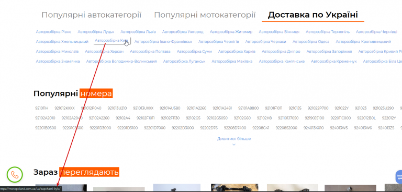Open part number 92102F1130
This screenshot has width=402, height=192.
170,118
